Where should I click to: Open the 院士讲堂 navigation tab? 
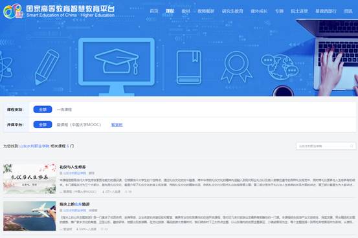pos(299,11)
